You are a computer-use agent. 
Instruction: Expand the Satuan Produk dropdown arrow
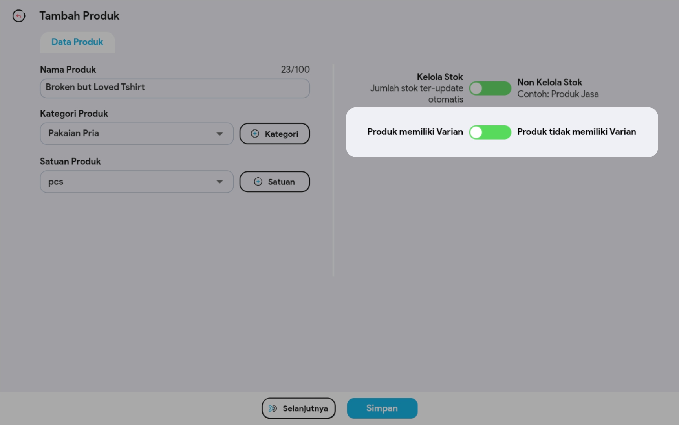pos(220,182)
